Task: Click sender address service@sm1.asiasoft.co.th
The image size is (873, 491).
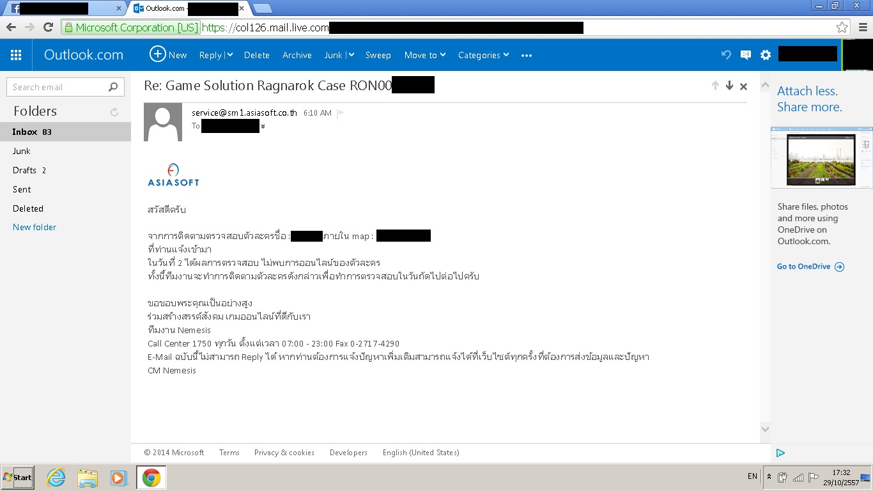Action: [x=244, y=113]
